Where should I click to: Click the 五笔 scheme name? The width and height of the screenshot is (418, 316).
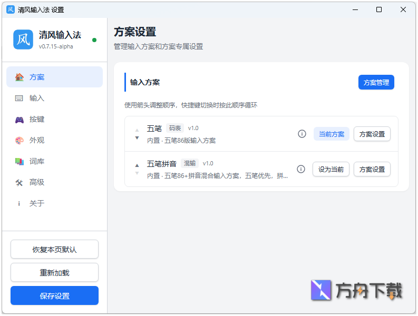(154, 129)
